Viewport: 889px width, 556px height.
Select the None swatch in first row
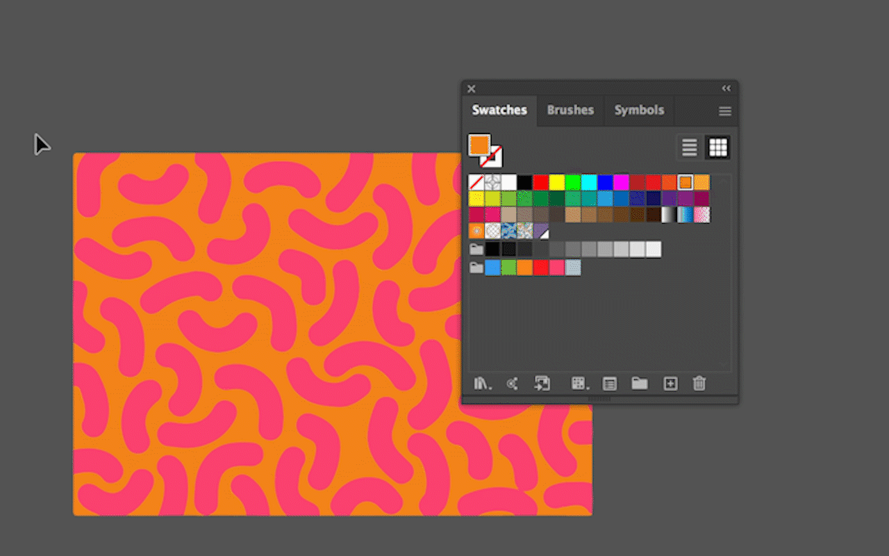(x=476, y=183)
